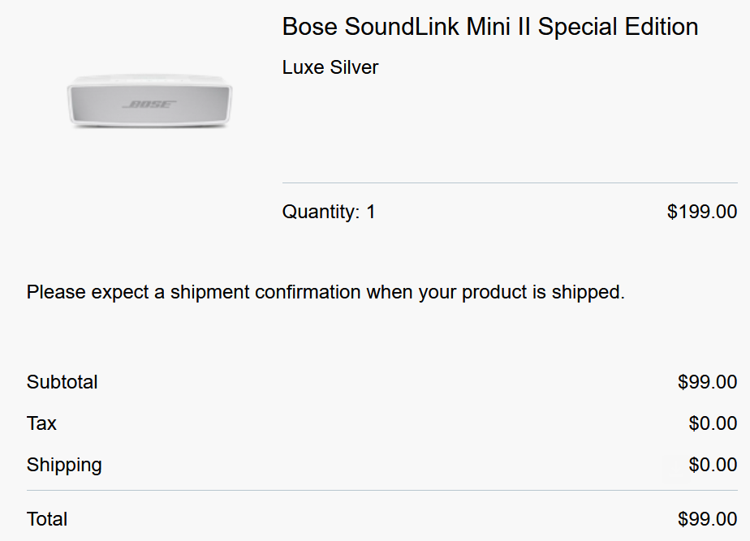
Task: Click the Luxe Silver color label
Action: tap(330, 67)
